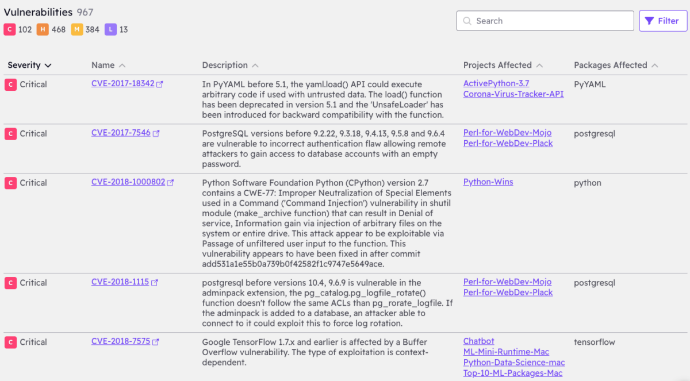690x381 pixels.
Task: Sort by Description column header
Action: click(x=255, y=66)
